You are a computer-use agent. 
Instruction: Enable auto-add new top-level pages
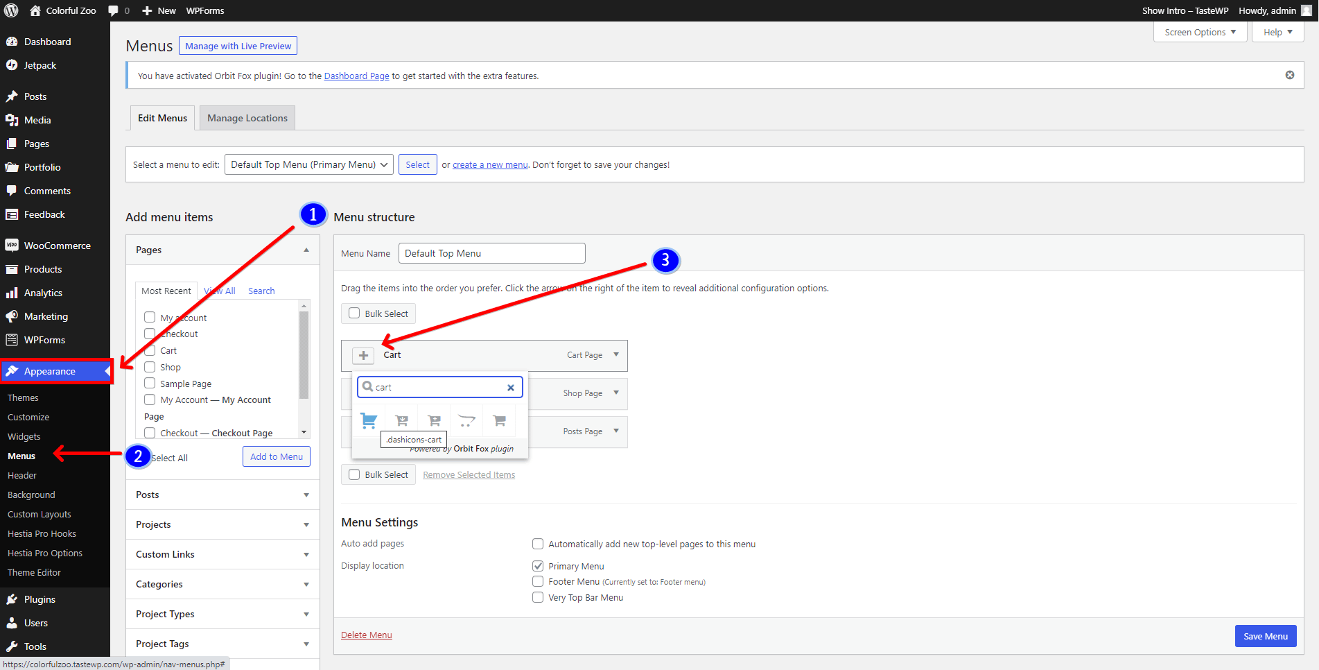538,544
